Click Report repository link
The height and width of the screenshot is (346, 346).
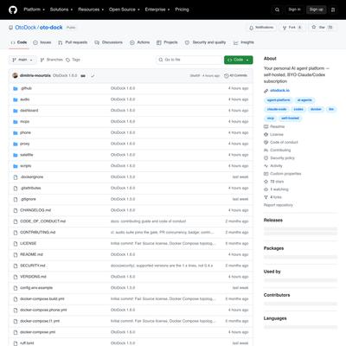[x=279, y=205]
